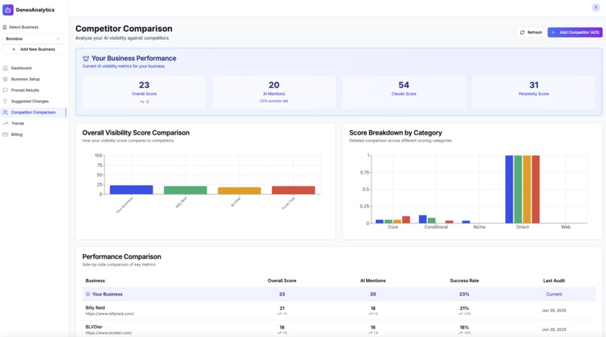This screenshot has height=337, width=606.
Task: Click the Refresh button
Action: (x=531, y=32)
